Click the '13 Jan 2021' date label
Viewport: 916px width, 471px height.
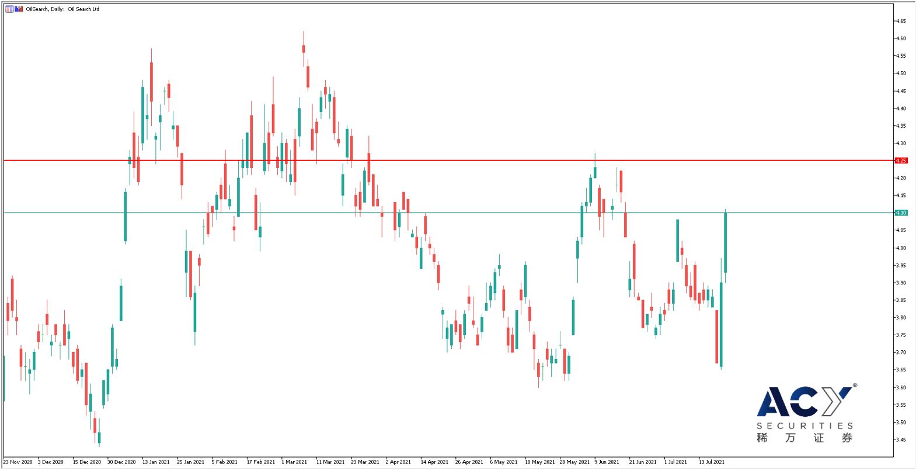tap(156, 462)
